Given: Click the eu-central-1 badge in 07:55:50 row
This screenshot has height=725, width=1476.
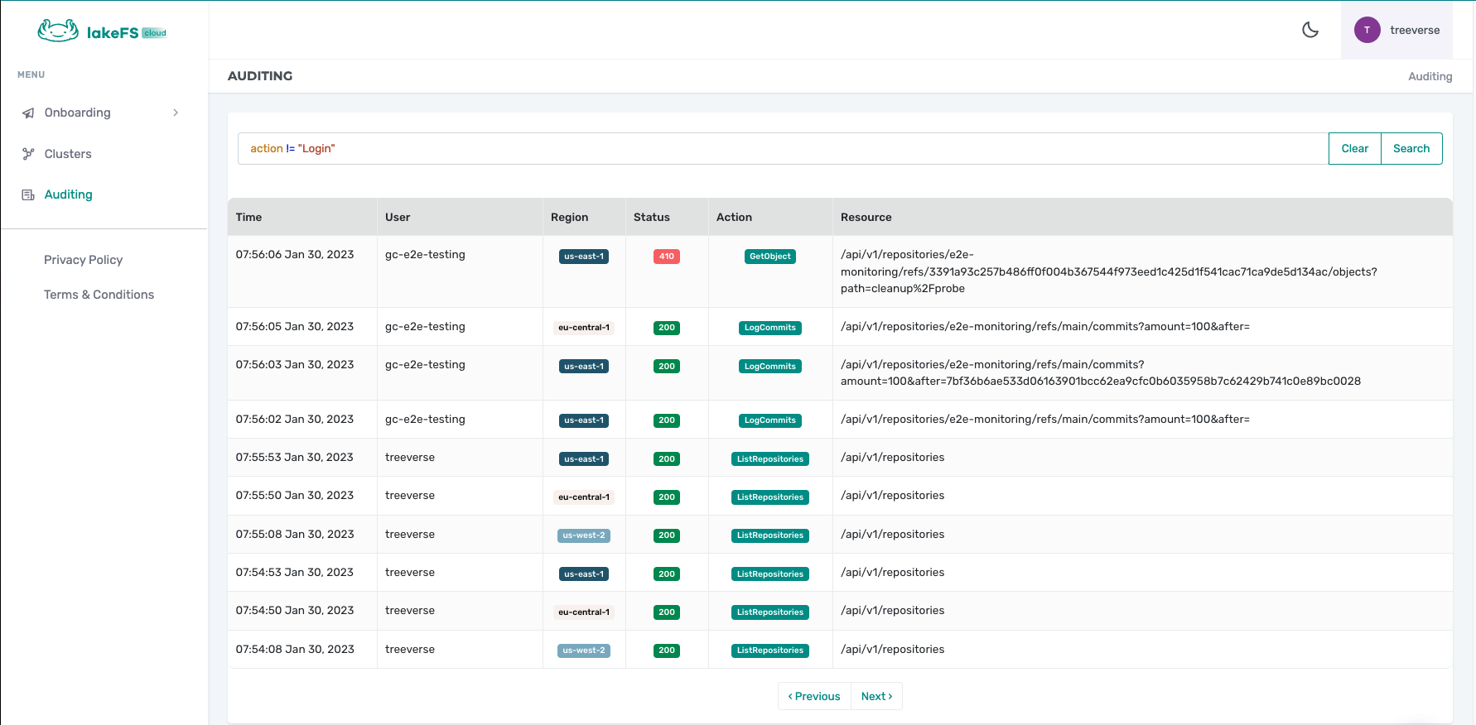Looking at the screenshot, I should coord(584,497).
